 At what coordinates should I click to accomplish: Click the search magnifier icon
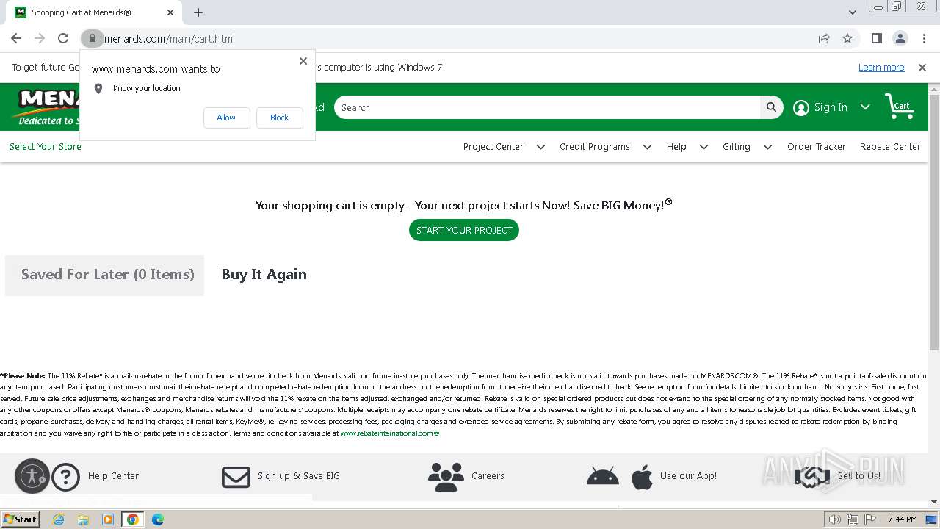tap(771, 107)
